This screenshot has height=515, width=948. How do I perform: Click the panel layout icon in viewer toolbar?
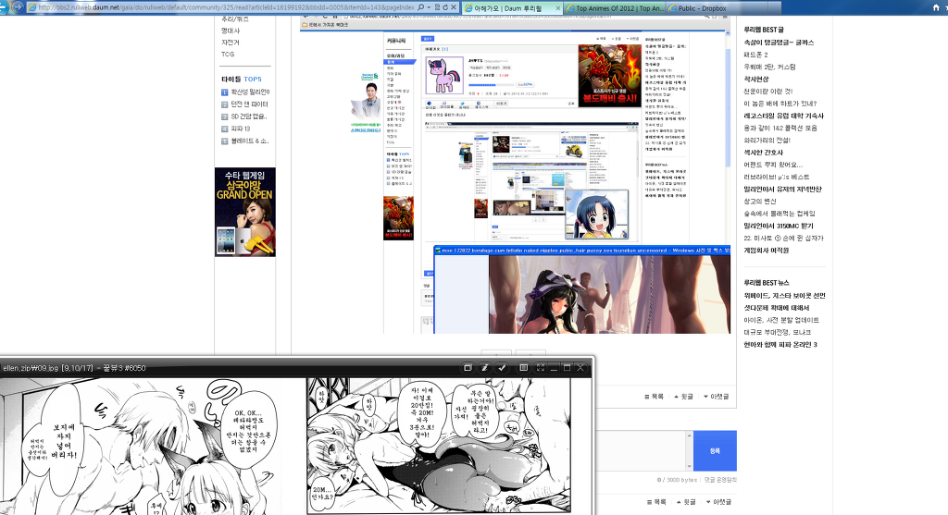(524, 368)
